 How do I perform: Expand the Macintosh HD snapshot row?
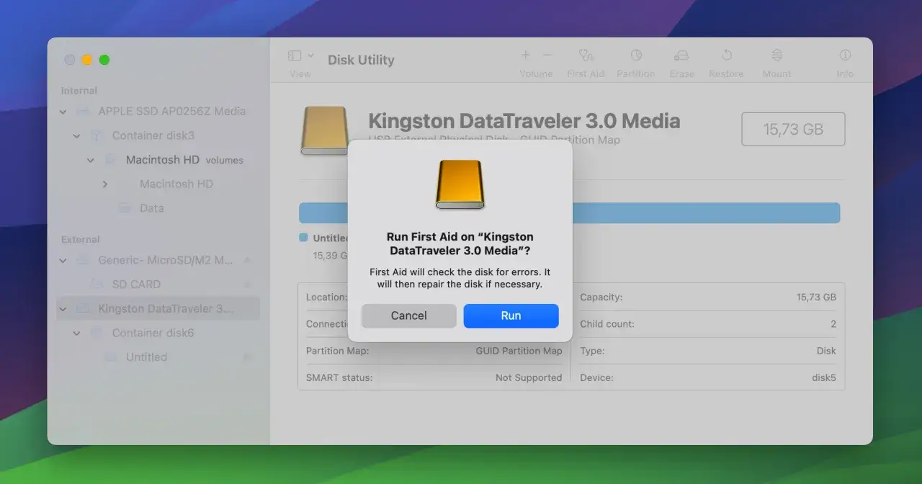click(105, 184)
